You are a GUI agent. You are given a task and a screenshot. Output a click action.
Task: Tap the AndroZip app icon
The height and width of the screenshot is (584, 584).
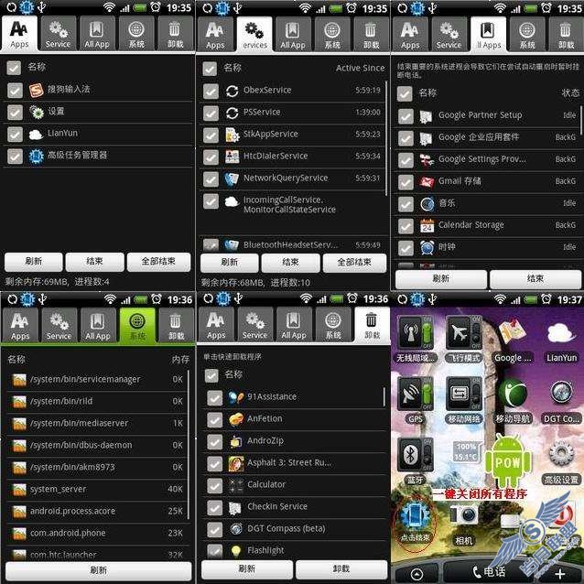[x=236, y=442]
